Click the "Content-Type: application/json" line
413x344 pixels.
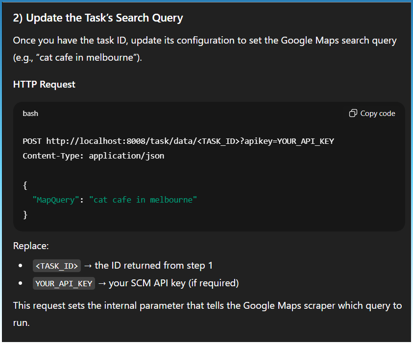click(94, 156)
